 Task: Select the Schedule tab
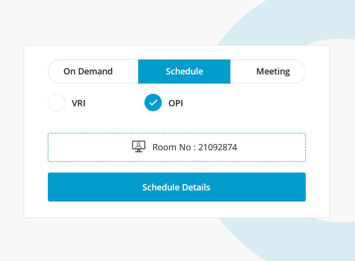pyautogui.click(x=184, y=72)
